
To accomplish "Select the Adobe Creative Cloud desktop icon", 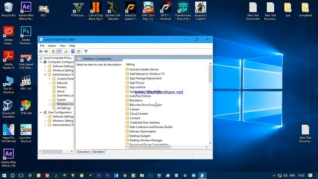I will 8,35.
